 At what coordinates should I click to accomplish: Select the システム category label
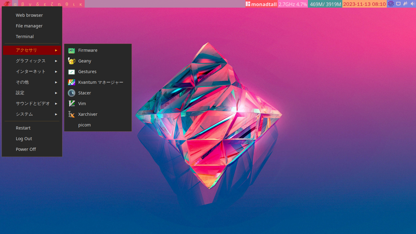tap(24, 114)
